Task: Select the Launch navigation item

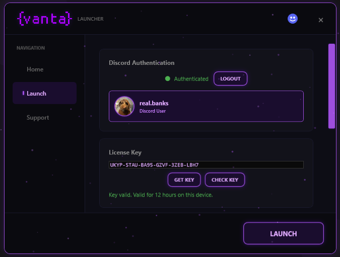Action: point(44,94)
